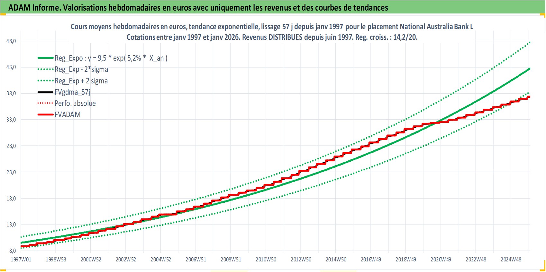This screenshot has height=272, width=546.
Task: Click the y-axis label 18,0
Action: point(11,199)
